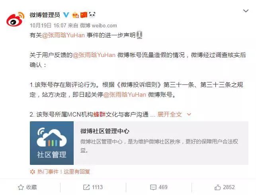Open 热门事件!这里有回复 link
This screenshot has width=256, height=195.
tap(60, 172)
